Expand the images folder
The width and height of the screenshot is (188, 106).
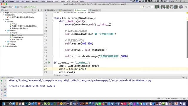click(8, 33)
